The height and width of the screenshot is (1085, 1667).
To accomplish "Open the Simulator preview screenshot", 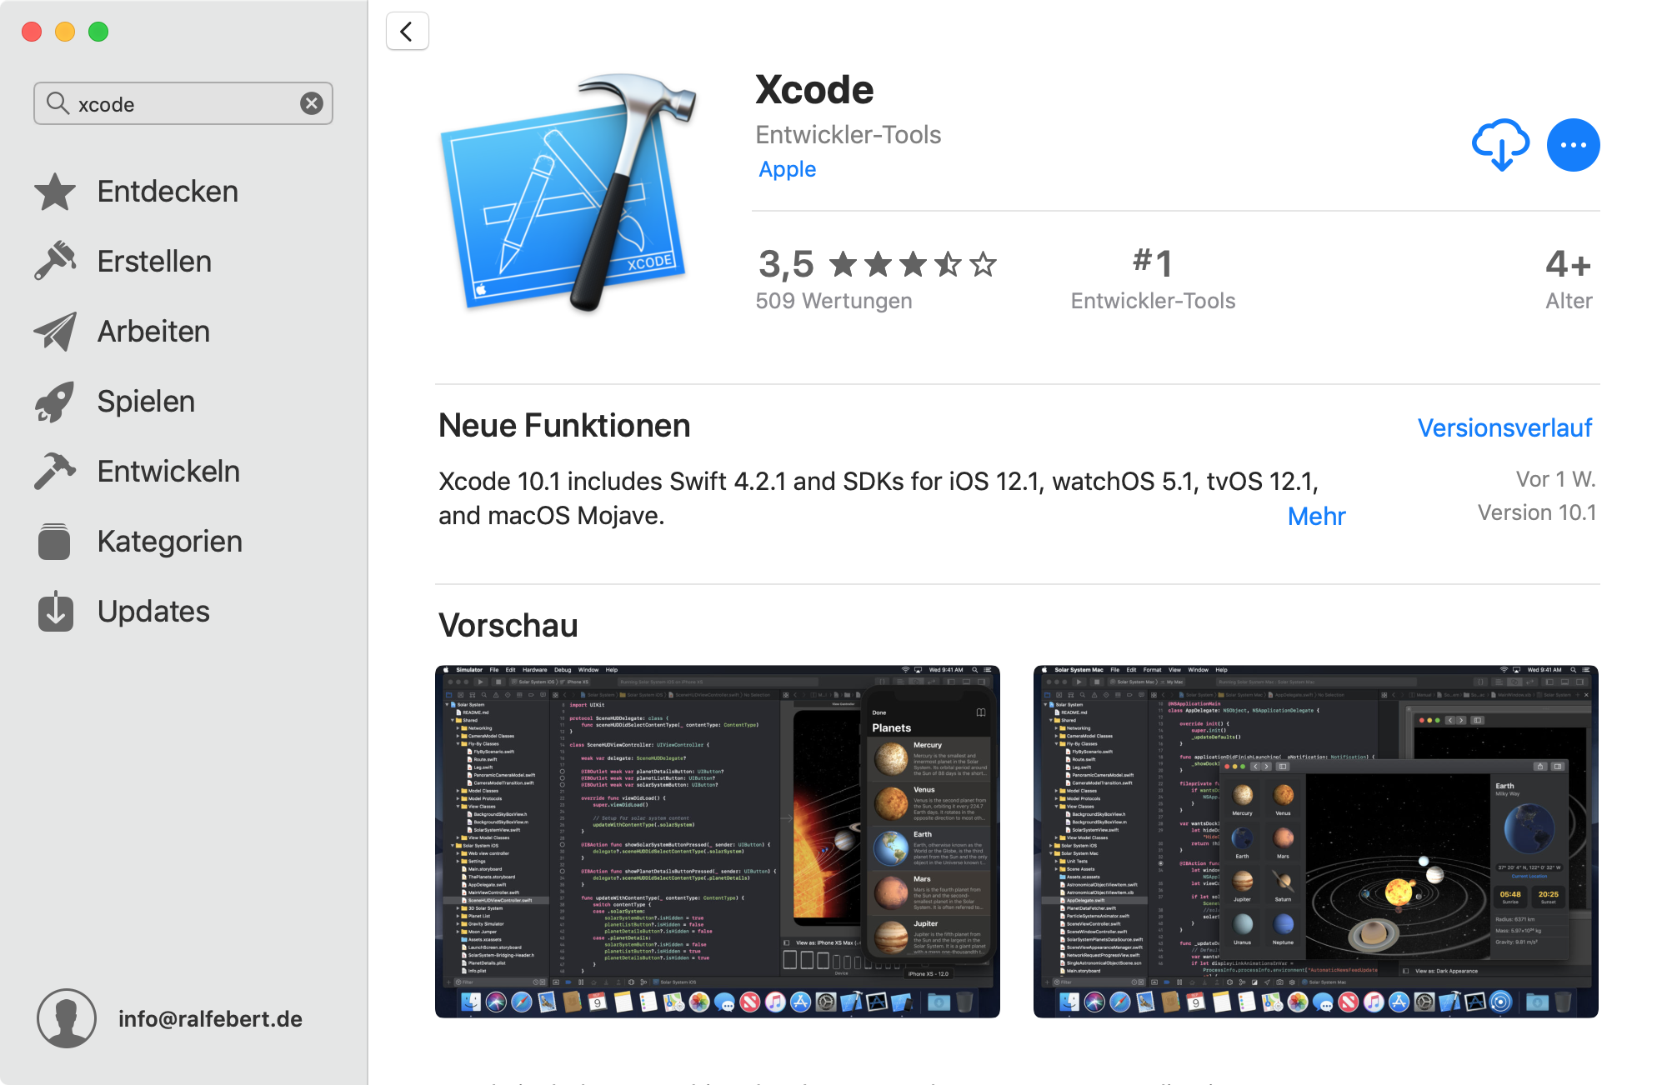I will click(x=718, y=842).
